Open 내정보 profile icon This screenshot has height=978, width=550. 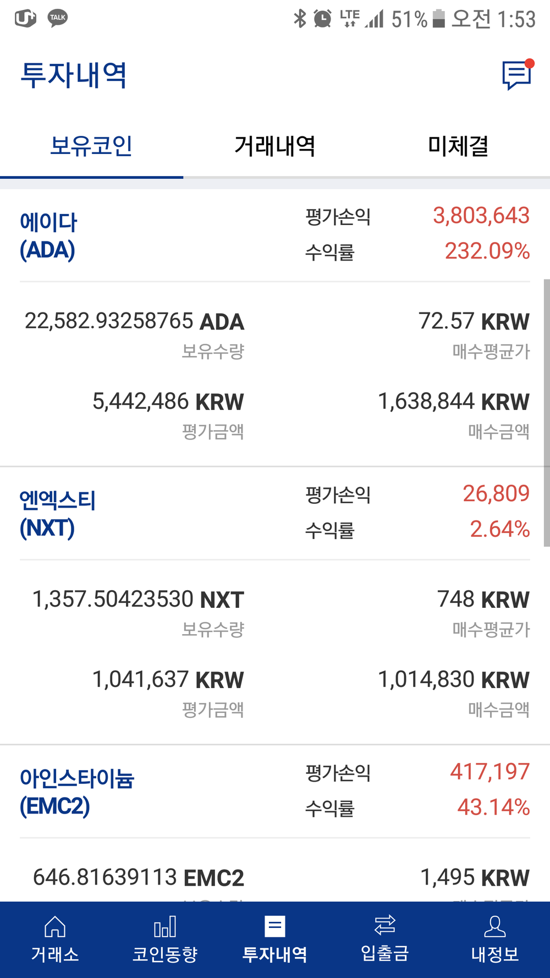[495, 926]
